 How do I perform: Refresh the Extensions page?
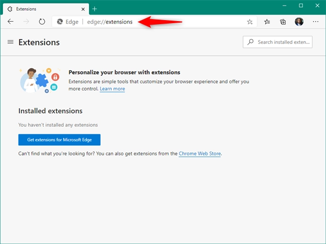[x=42, y=22]
